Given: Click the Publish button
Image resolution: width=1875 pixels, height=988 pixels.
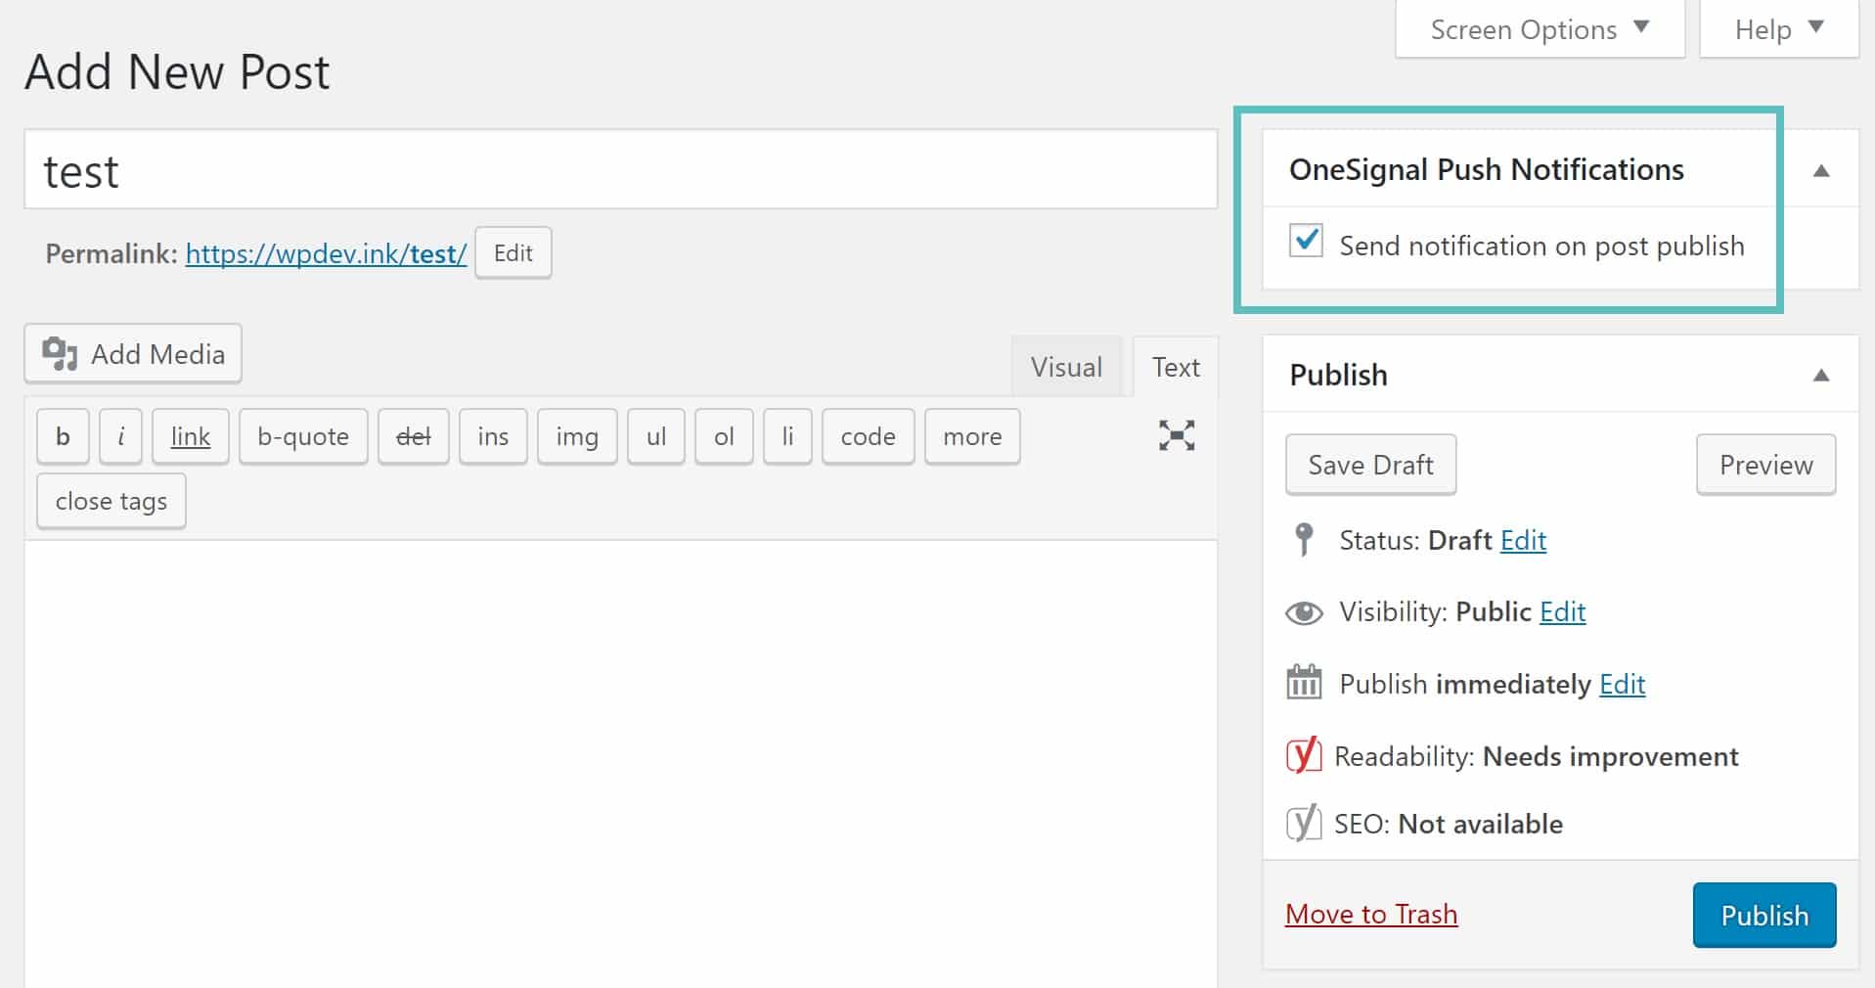Looking at the screenshot, I should (x=1763, y=915).
